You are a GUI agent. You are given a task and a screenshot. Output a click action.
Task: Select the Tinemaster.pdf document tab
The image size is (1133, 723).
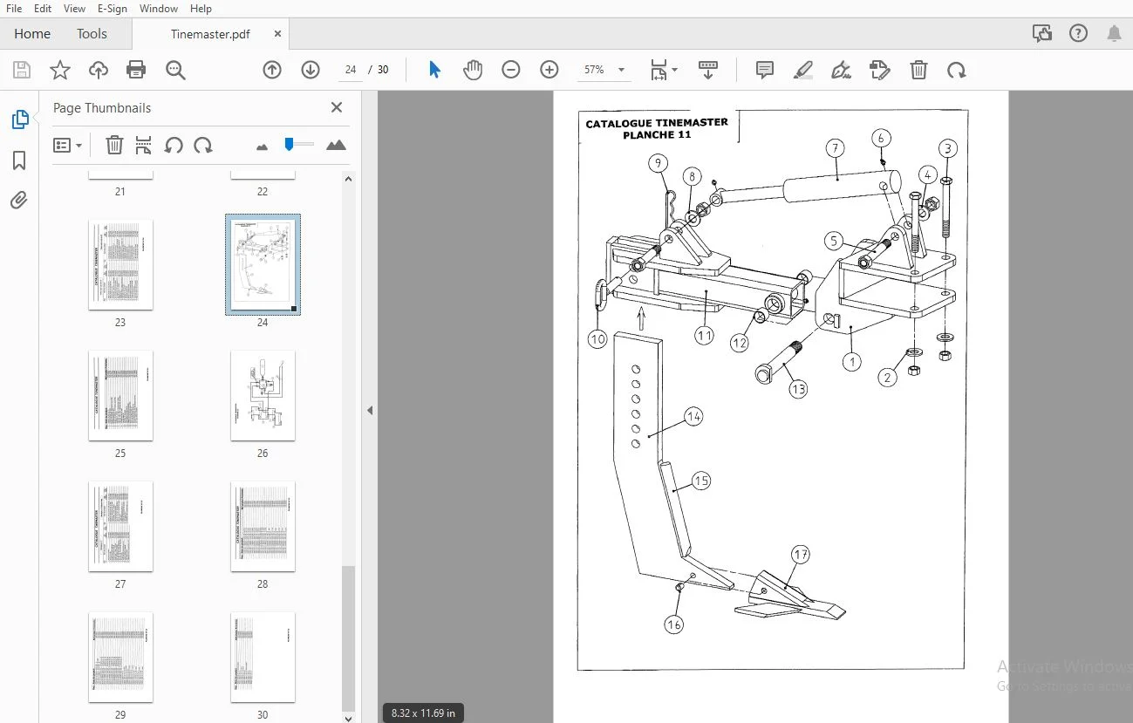pos(210,34)
